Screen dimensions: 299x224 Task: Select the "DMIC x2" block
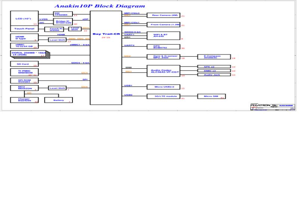[x=214, y=71]
